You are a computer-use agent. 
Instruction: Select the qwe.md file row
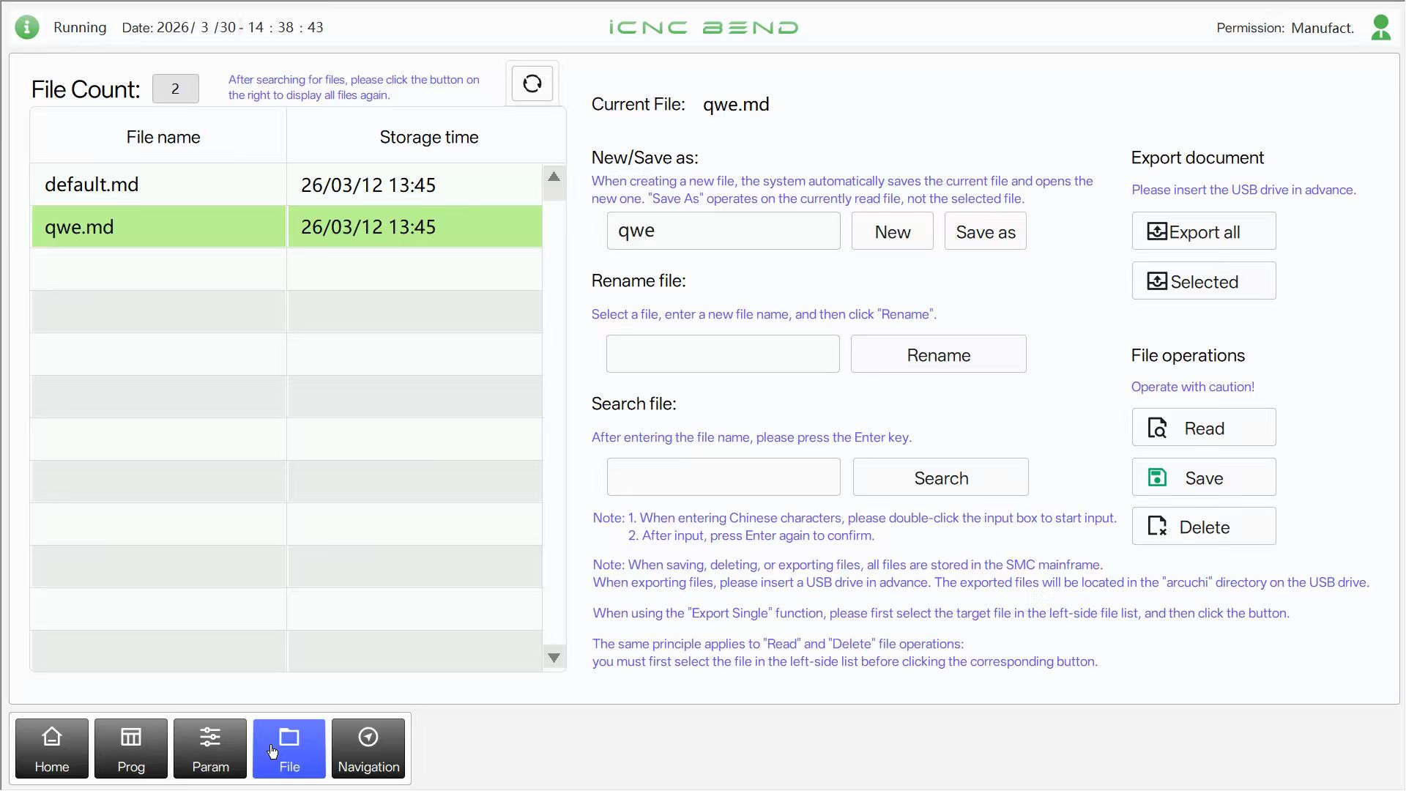click(x=286, y=227)
